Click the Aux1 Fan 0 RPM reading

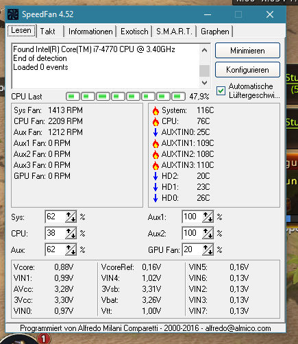point(42,143)
